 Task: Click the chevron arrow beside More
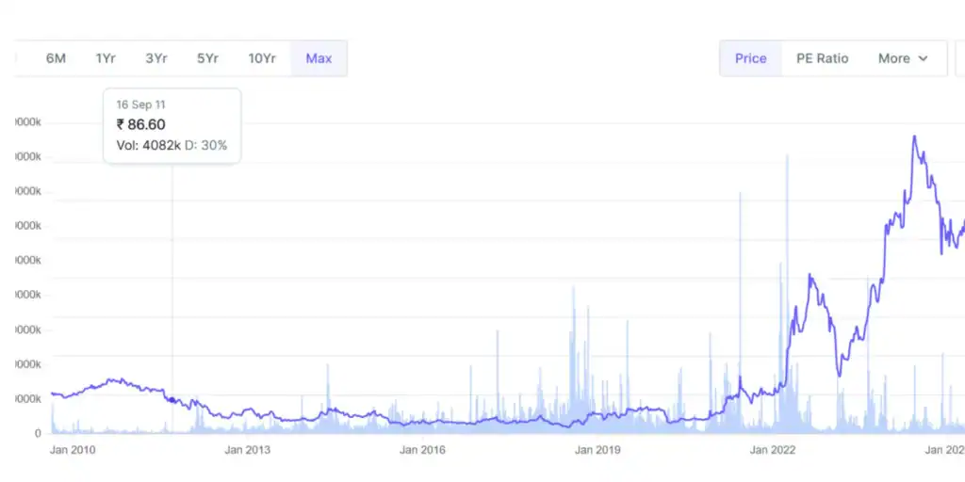coord(923,58)
